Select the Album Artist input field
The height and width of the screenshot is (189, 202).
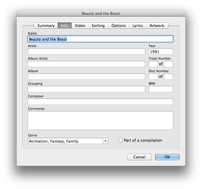point(86,64)
